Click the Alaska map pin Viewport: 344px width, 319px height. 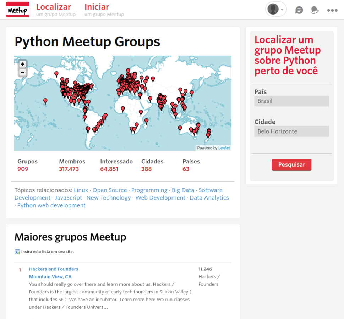coord(56,74)
